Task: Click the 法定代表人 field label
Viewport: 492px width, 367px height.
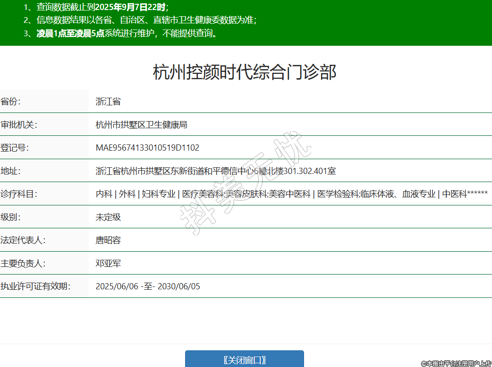Action: click(x=23, y=240)
